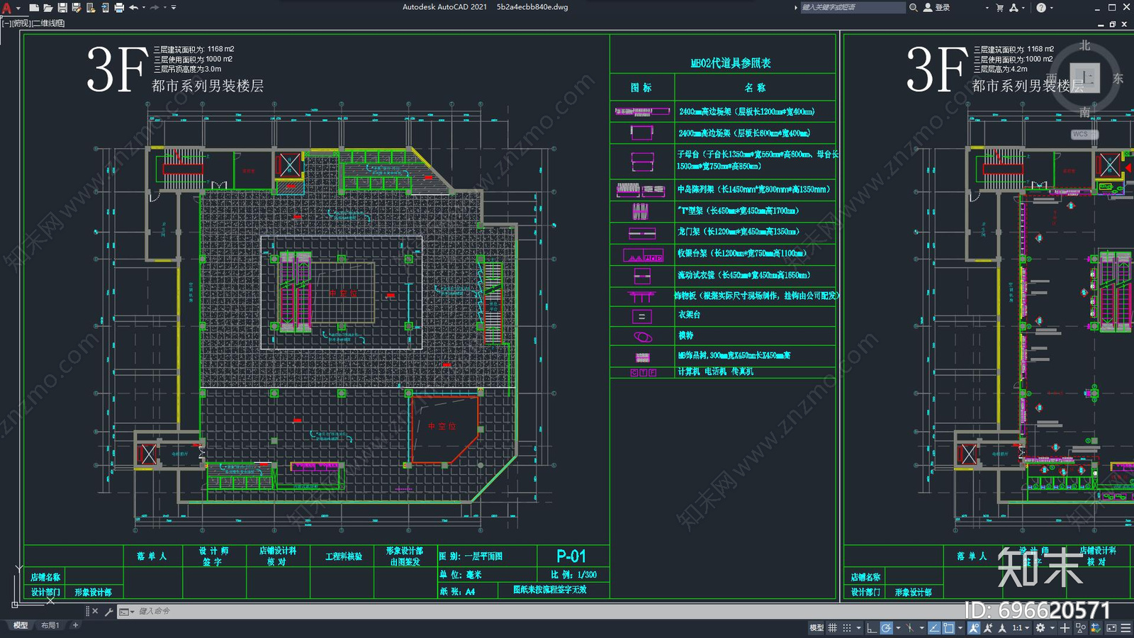Toggle object snap tracking

[x=934, y=627]
